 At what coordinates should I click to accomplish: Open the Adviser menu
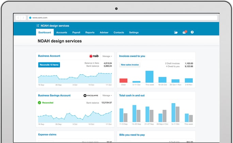point(104,32)
